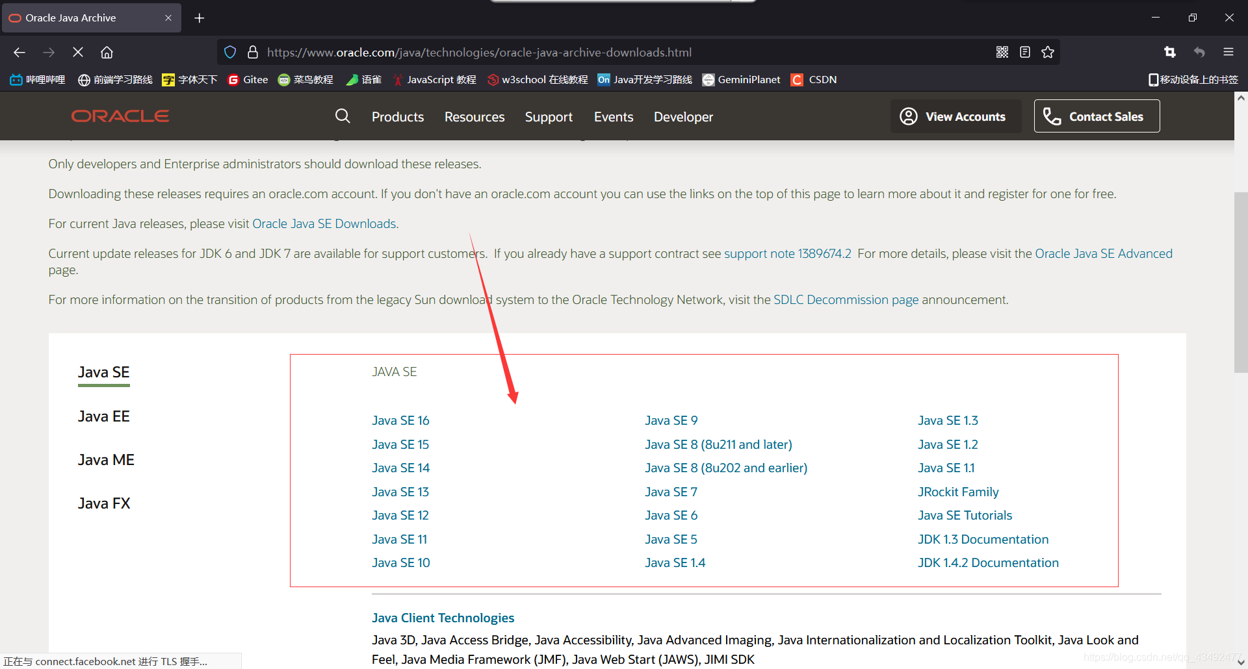Image resolution: width=1248 pixels, height=669 pixels.
Task: Click the browser back arrow
Action: pos(19,52)
